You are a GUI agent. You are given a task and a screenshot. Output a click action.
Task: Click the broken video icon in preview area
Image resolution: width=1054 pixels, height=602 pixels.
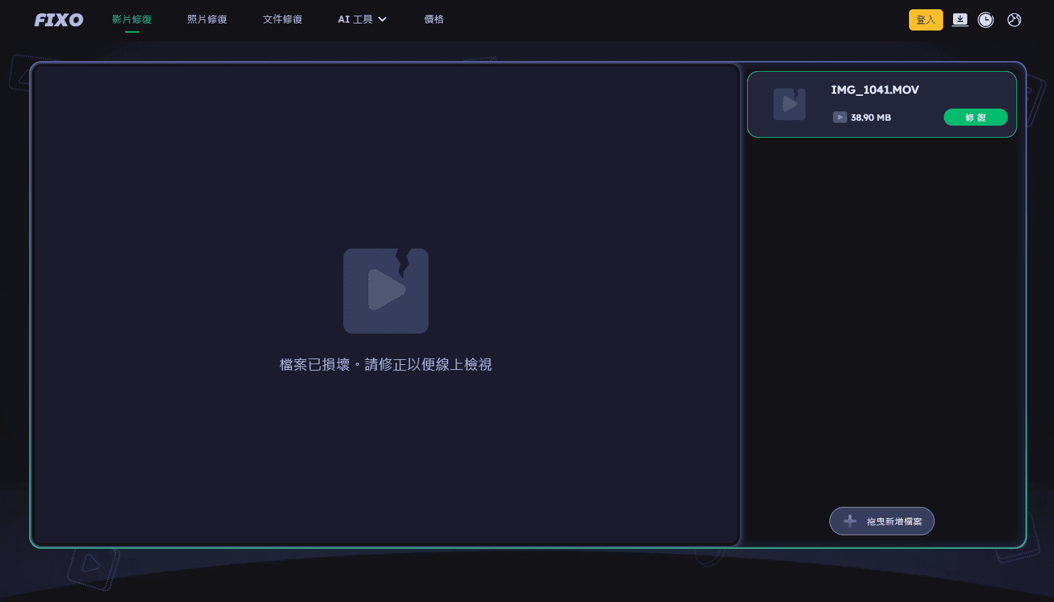pos(386,290)
